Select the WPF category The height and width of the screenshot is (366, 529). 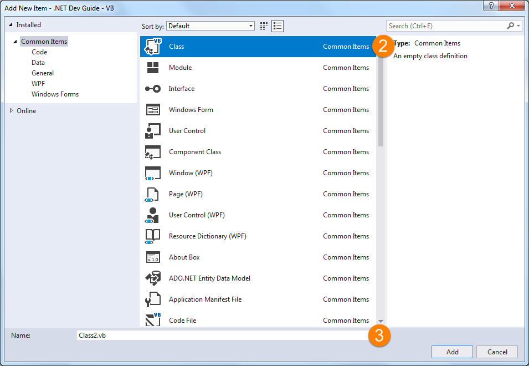pyautogui.click(x=38, y=83)
